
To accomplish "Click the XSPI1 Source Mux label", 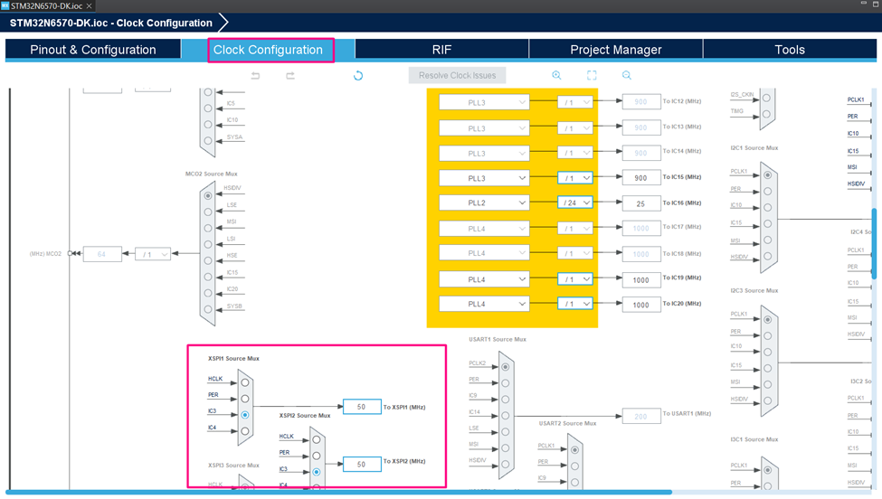I will coord(233,359).
